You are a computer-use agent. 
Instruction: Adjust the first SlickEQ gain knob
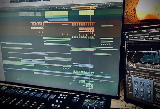click(x=136, y=89)
